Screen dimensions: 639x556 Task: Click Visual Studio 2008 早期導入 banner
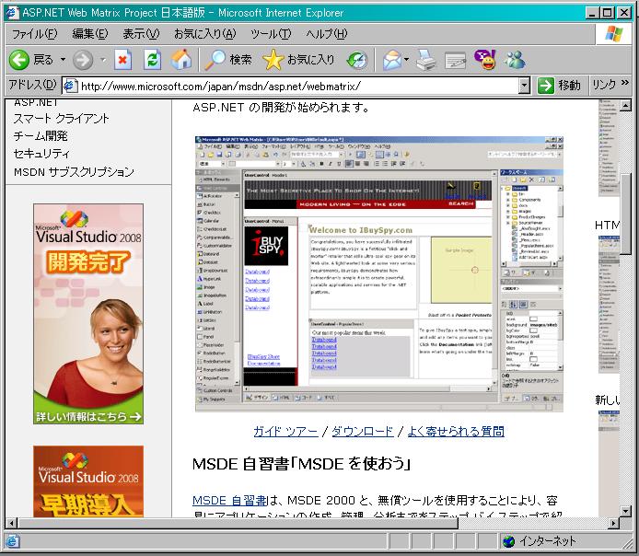[88, 481]
